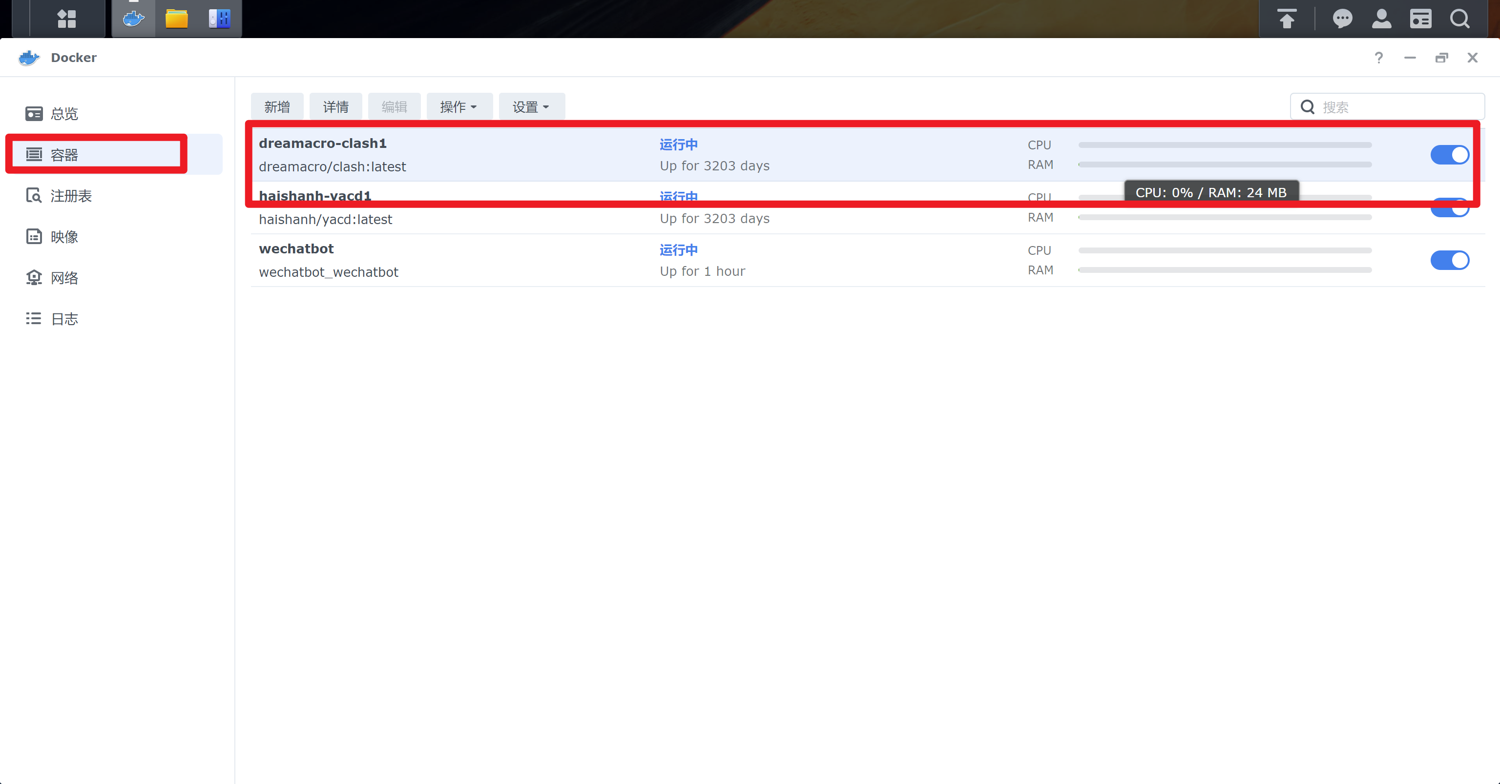The image size is (1500, 784).
Task: Click dreamacro-clash1 CPU usage bar
Action: [x=1225, y=145]
